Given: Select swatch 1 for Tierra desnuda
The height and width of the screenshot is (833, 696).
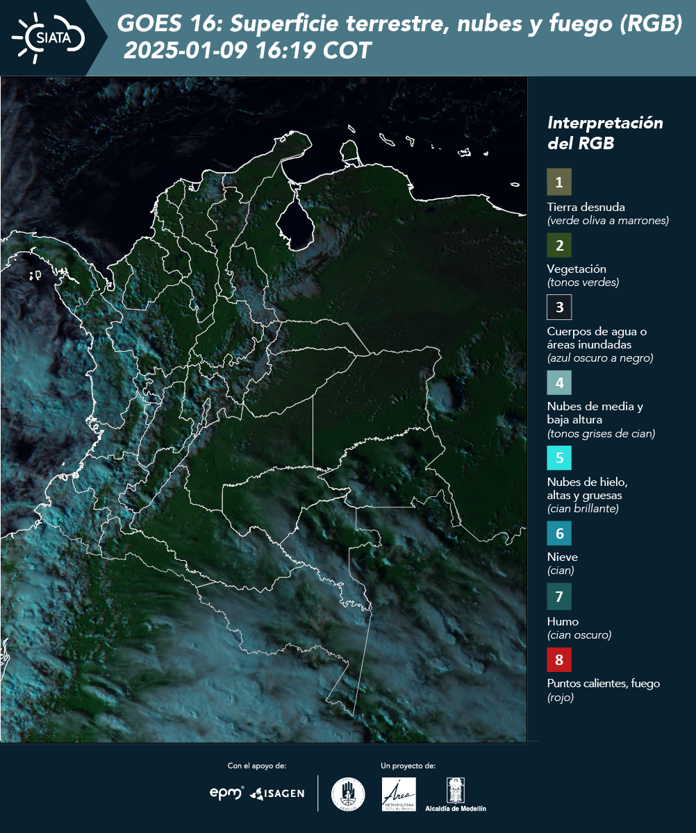Looking at the screenshot, I should click(559, 182).
